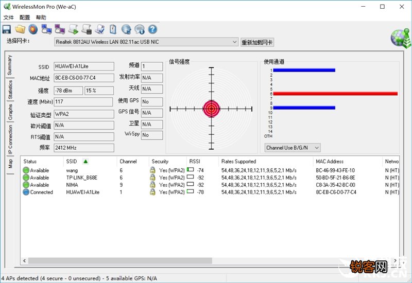Click the blue connected circle for HUAWEI-A1Lite

26,192
